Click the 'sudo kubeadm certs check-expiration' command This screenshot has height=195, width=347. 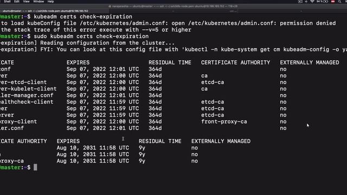tap(91, 36)
